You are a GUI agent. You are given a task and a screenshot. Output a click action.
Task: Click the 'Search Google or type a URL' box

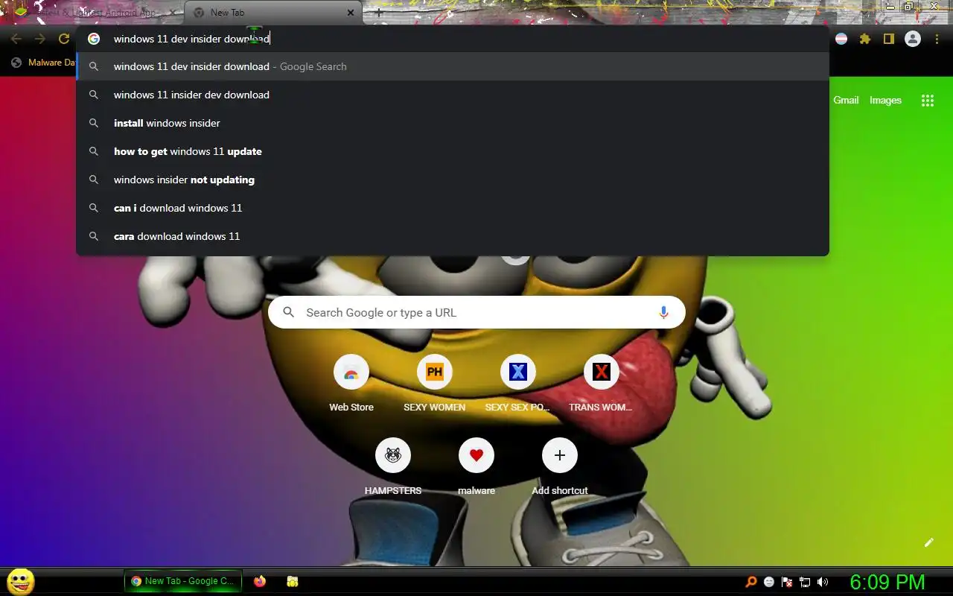coord(476,313)
